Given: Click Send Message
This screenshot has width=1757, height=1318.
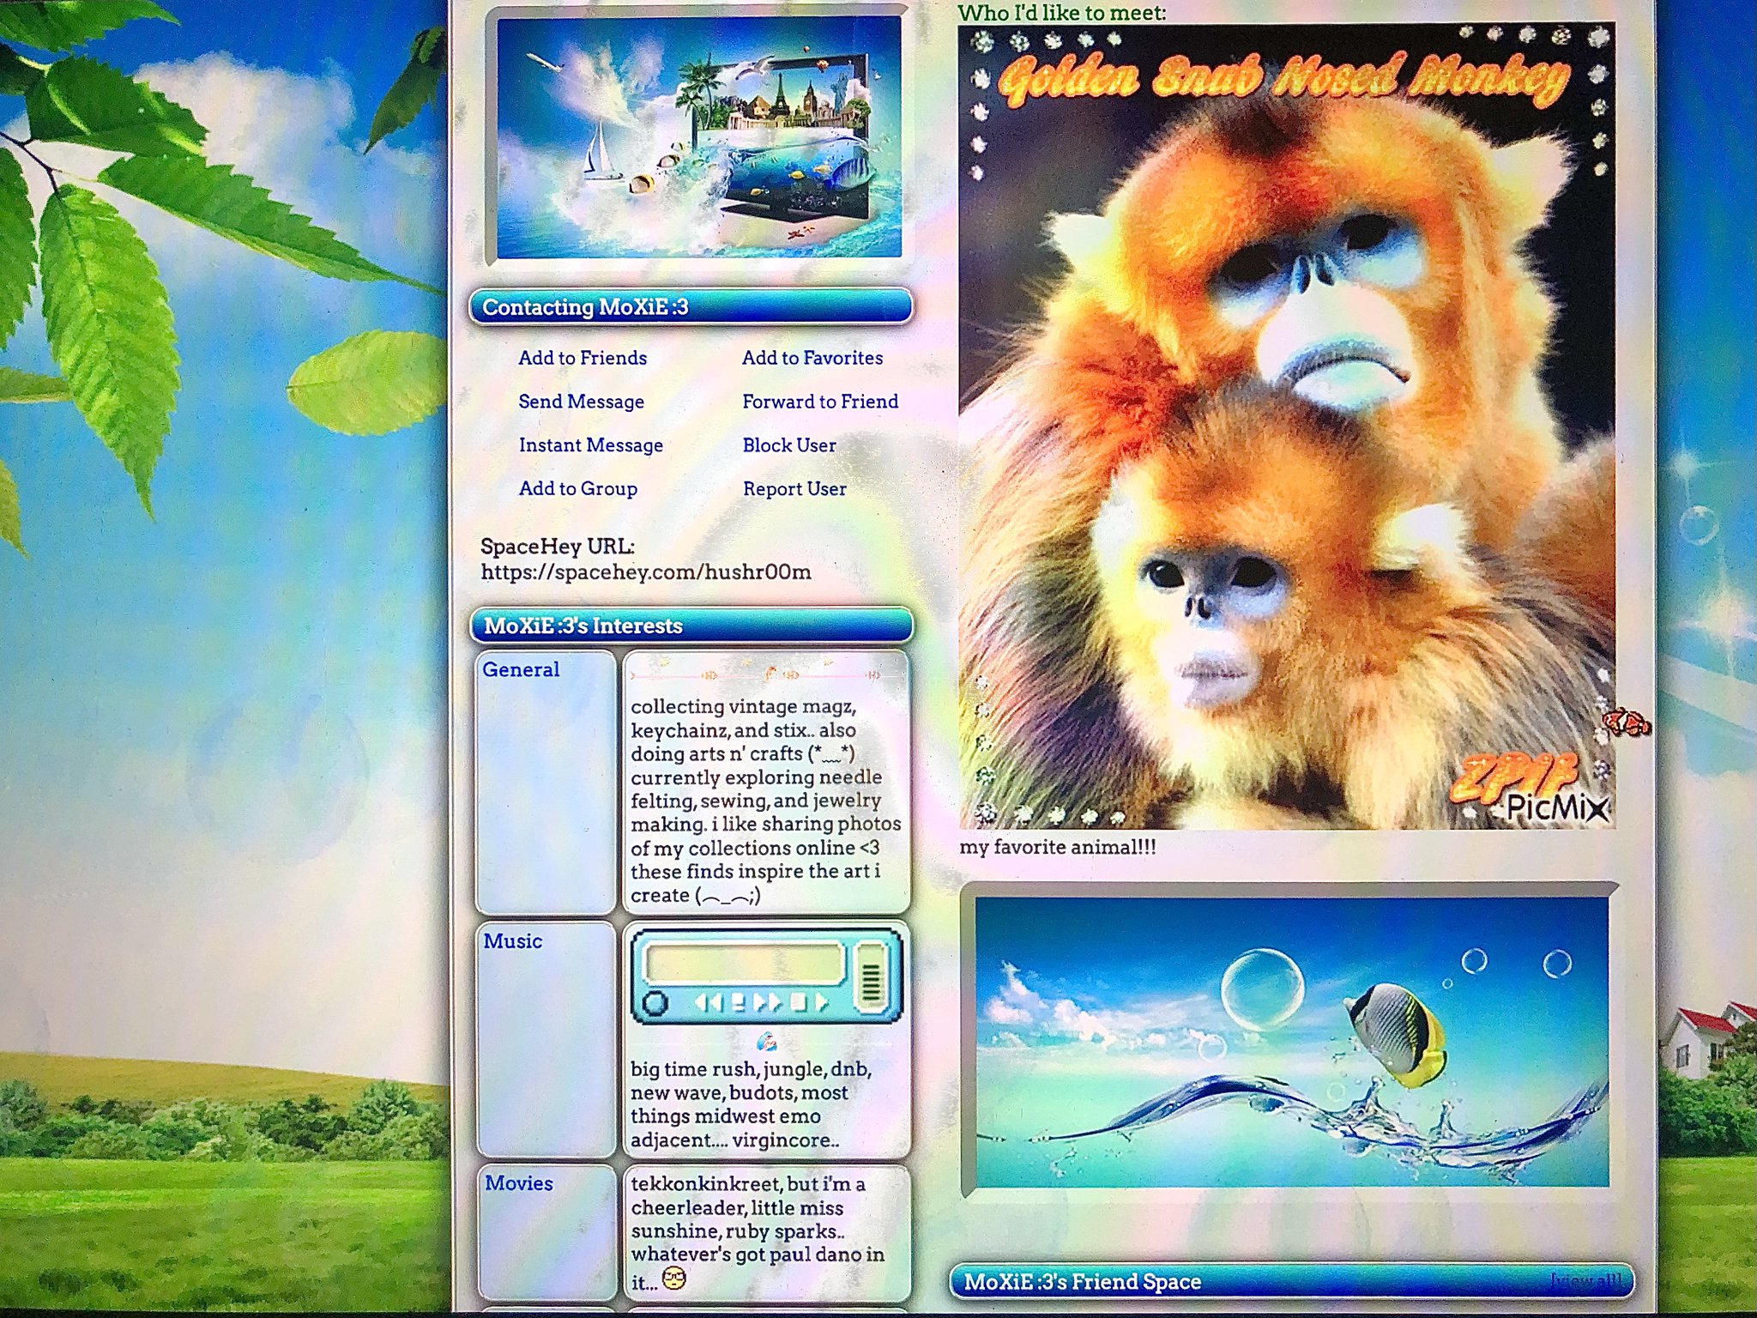Looking at the screenshot, I should click(x=581, y=402).
